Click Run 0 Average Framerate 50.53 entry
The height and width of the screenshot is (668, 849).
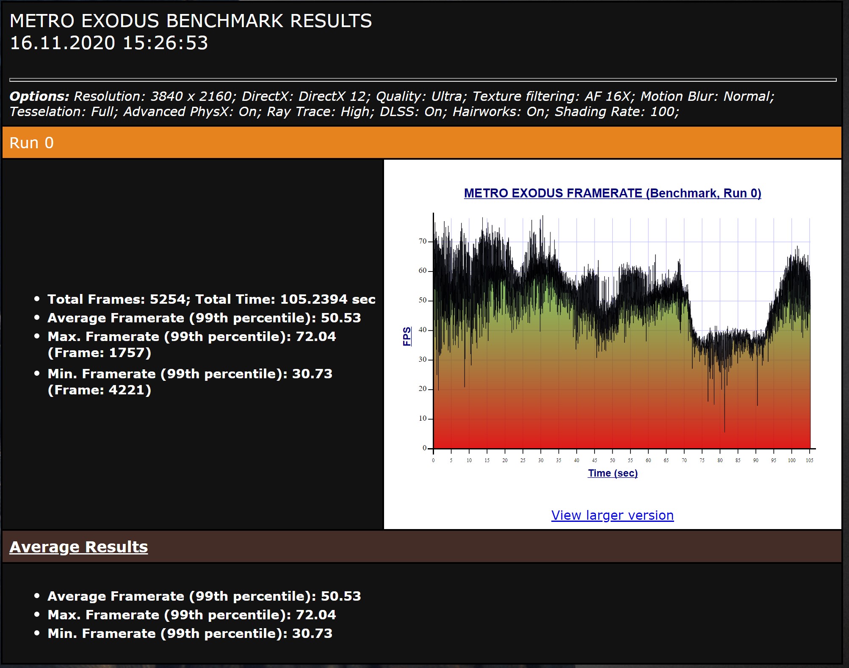pos(204,318)
